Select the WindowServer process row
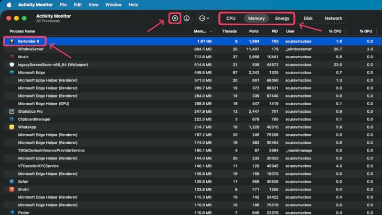Image resolution: width=382 pixels, height=215 pixels. coord(192,49)
